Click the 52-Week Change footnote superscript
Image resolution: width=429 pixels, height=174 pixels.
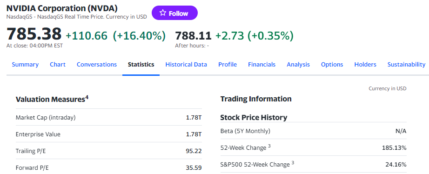pos(269,146)
